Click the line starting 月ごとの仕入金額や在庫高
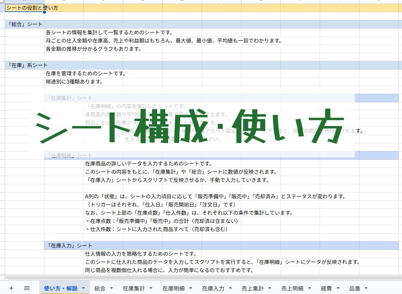This screenshot has height=294, width=402. [x=164, y=41]
